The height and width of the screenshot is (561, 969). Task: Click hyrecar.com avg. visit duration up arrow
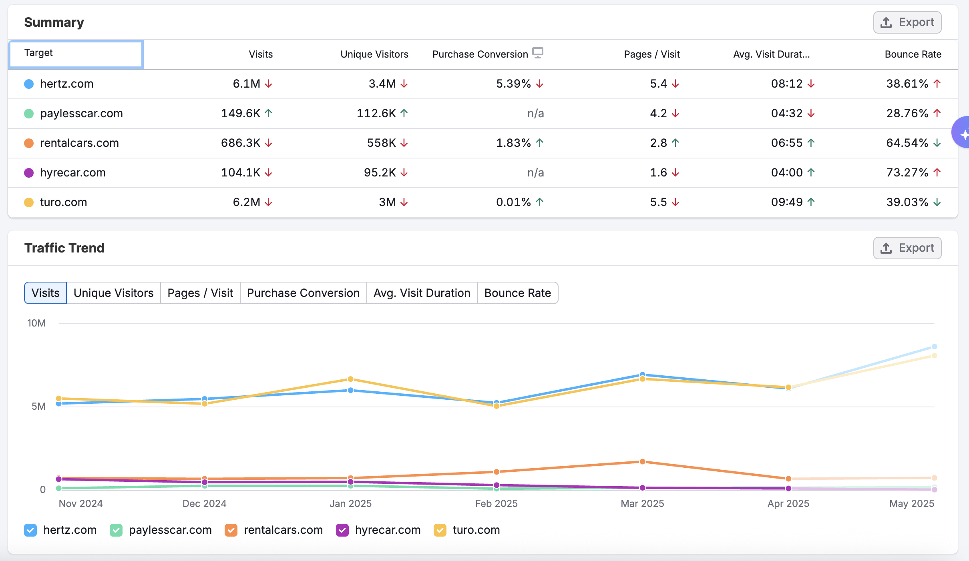[x=811, y=172]
